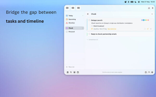Click the battery indicator in menu bar
This screenshot has height=97, width=156.
click(132, 2)
